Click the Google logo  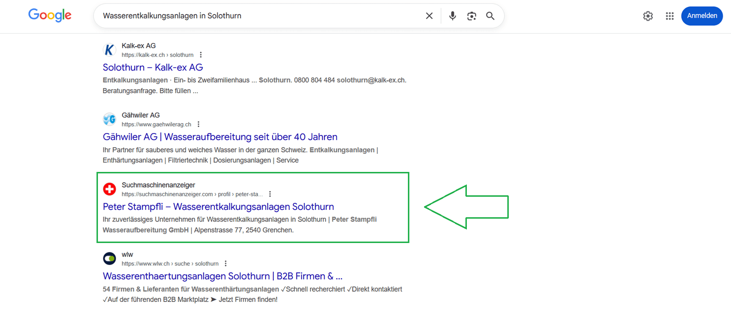click(x=50, y=15)
